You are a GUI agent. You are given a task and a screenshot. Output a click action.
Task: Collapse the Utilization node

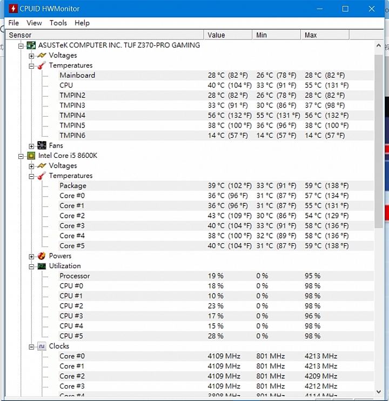pyautogui.click(x=31, y=267)
